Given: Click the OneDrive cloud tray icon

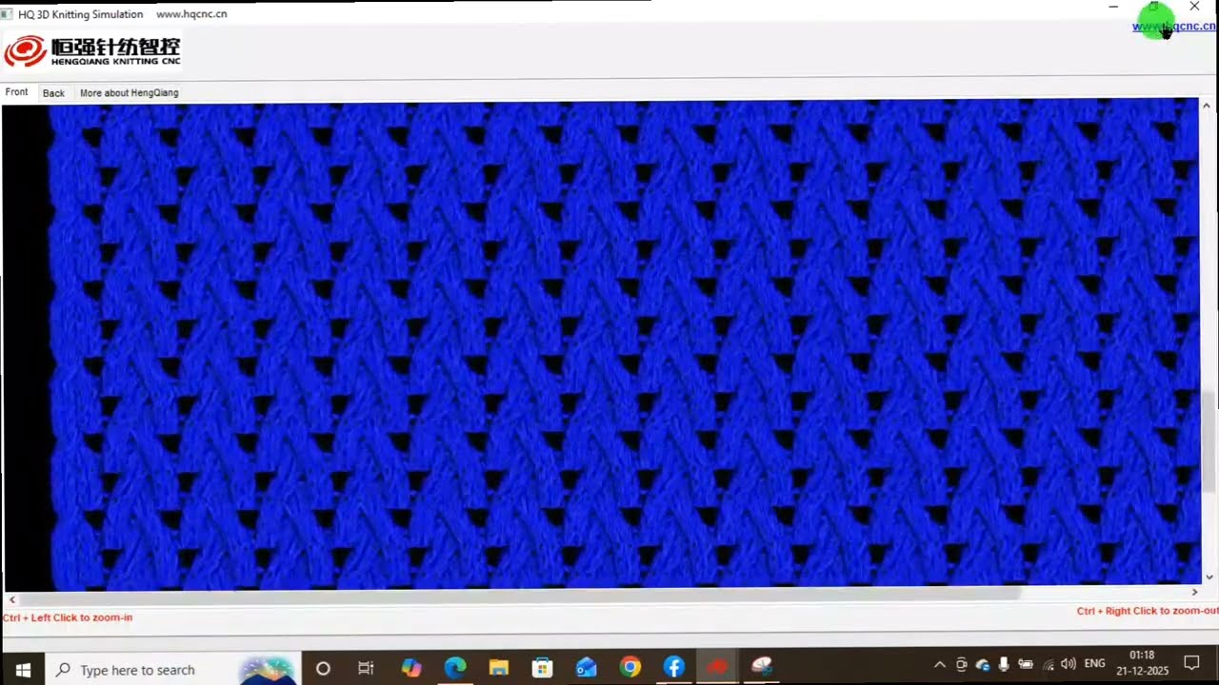Looking at the screenshot, I should pos(983,664).
